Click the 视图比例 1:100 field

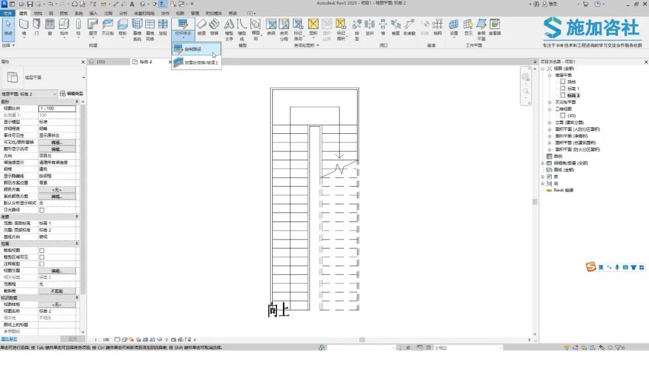57,108
